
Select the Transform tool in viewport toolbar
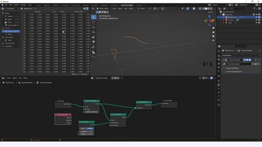tap(94, 42)
